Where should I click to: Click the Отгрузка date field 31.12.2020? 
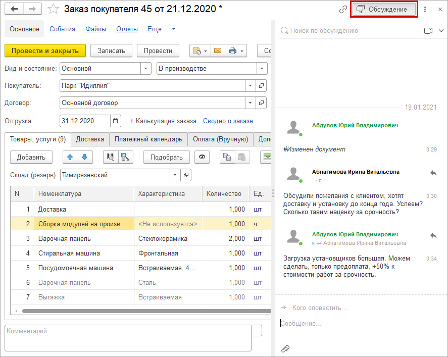pos(85,121)
